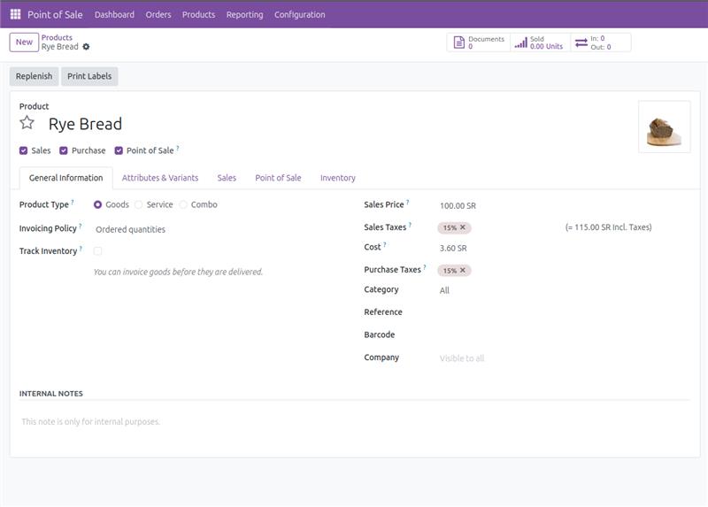Switch to the Attributes & Variants tab

pyautogui.click(x=160, y=178)
